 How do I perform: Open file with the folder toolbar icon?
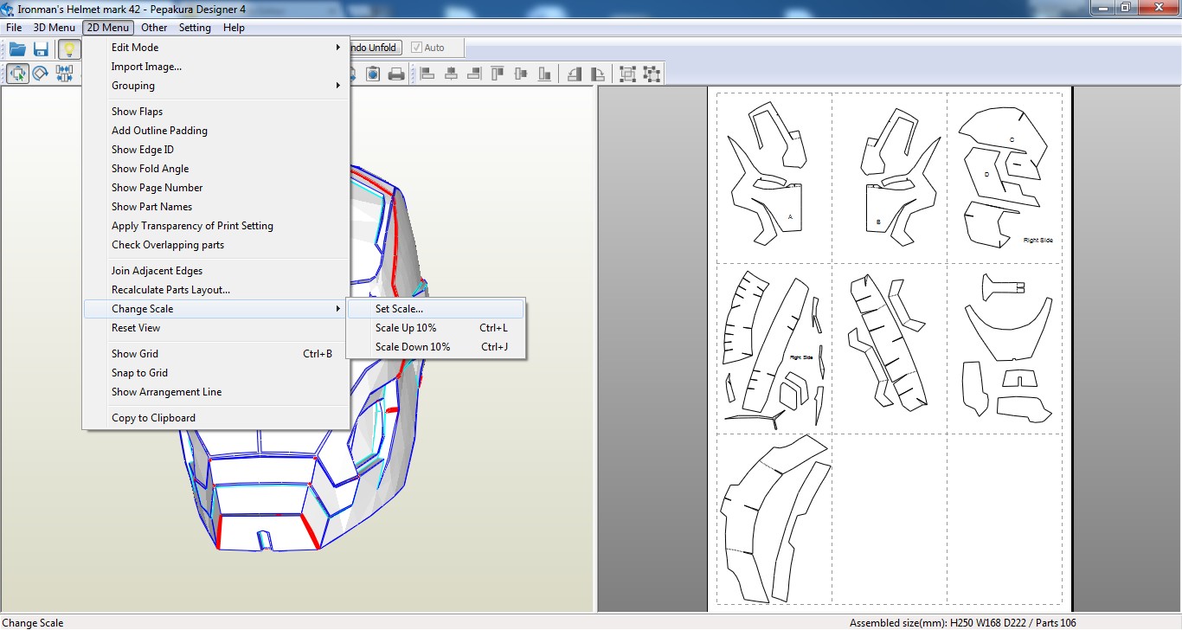pos(17,49)
